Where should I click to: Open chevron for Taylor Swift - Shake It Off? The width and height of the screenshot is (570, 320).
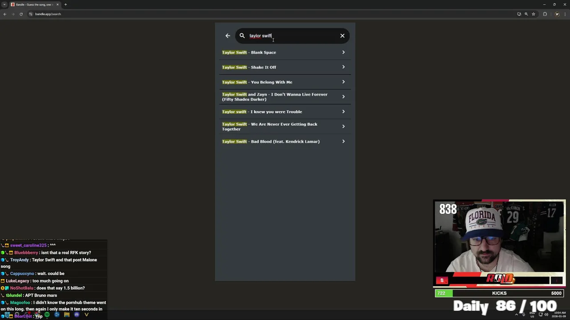[x=343, y=67]
